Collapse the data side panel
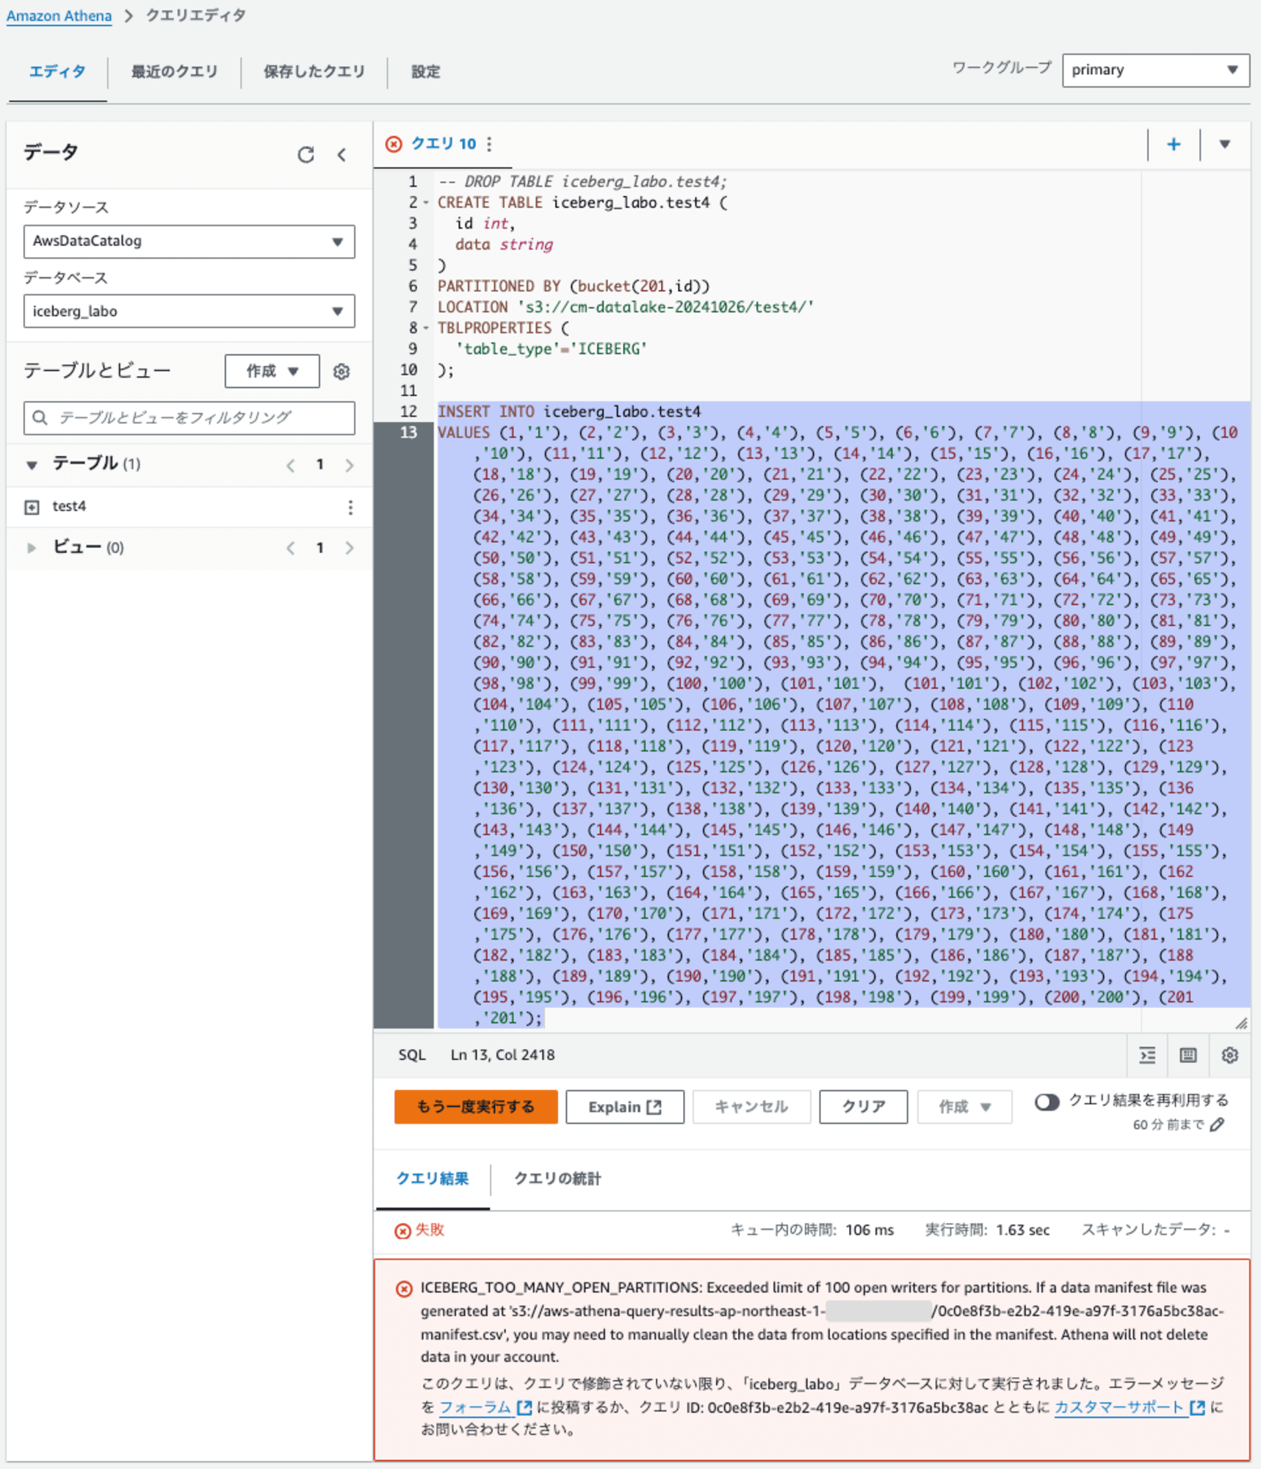The height and width of the screenshot is (1469, 1261). click(x=342, y=154)
